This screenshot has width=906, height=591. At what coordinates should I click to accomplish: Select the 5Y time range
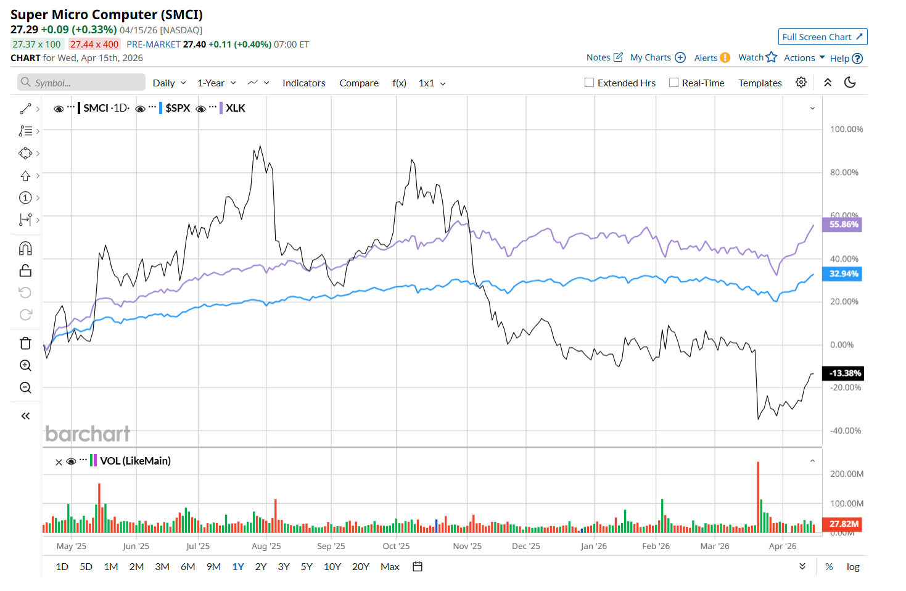pyautogui.click(x=307, y=566)
